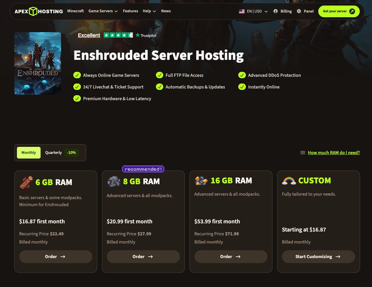372x287 pixels.
Task: Click the -10% quarterly discount badge
Action: point(71,153)
